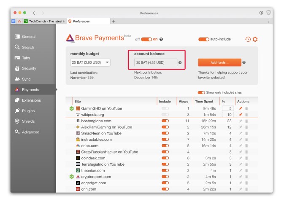Switch to the TechCrunch tab
This screenshot has height=210, width=287.
(43, 21)
